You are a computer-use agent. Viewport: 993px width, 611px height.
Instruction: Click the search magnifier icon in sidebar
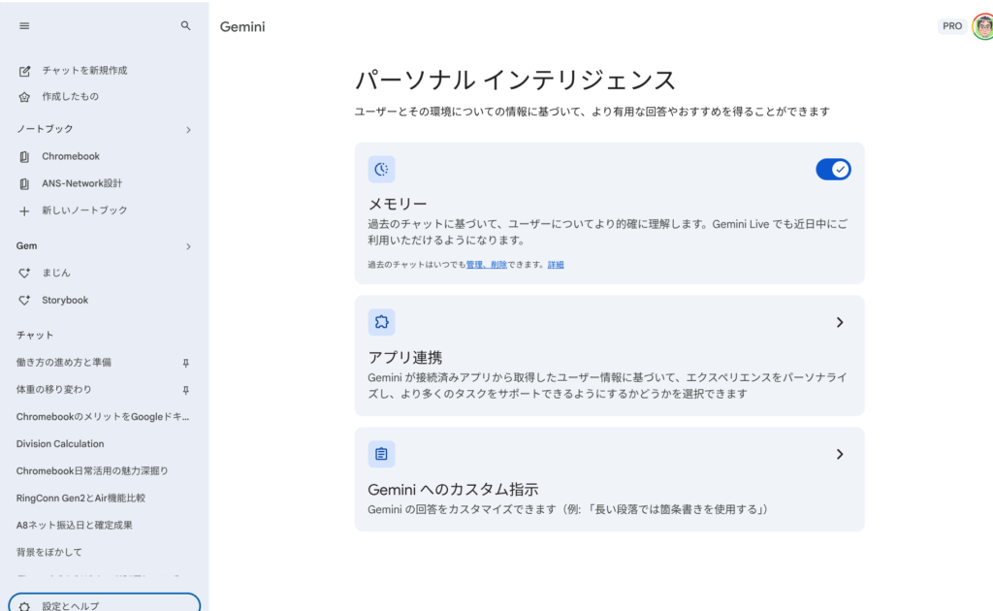186,26
